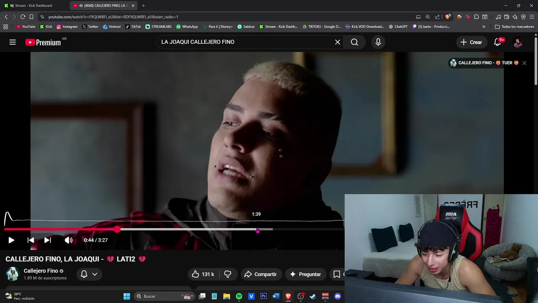This screenshot has width=538, height=303.
Task: Open Callejero Fino channel name
Action: [41, 271]
